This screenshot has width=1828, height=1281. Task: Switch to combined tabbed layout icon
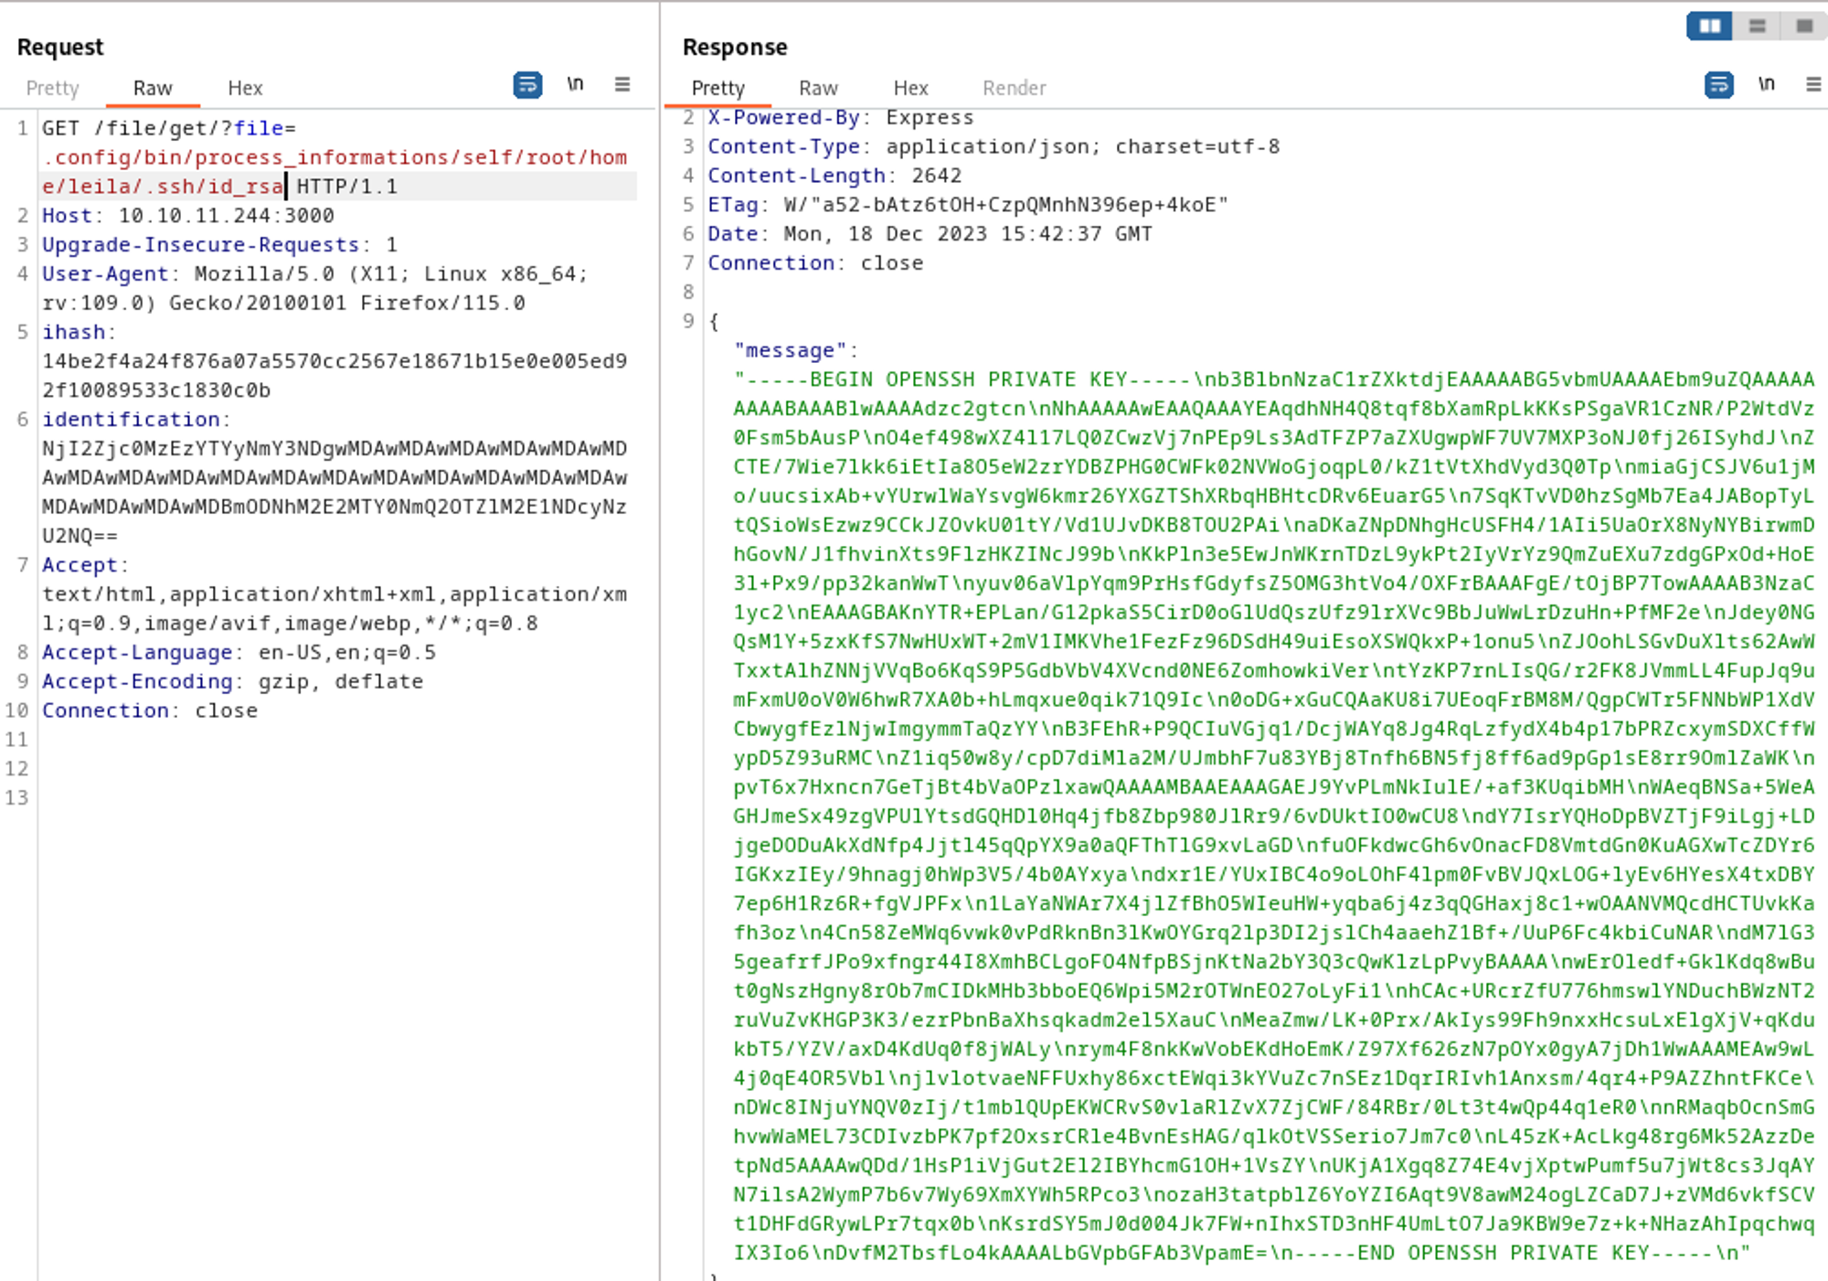pyautogui.click(x=1804, y=26)
